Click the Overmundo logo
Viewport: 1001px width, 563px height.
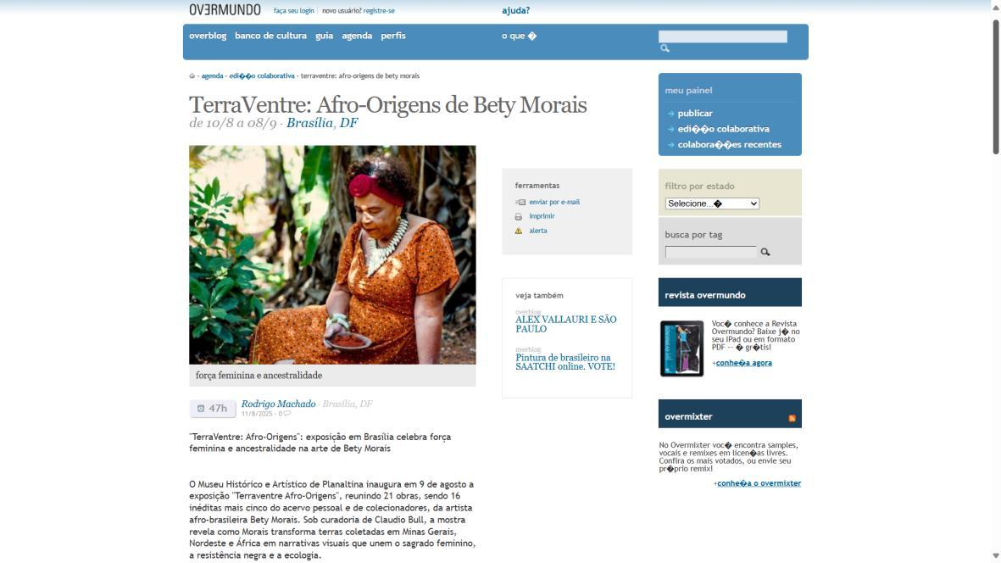click(x=225, y=9)
